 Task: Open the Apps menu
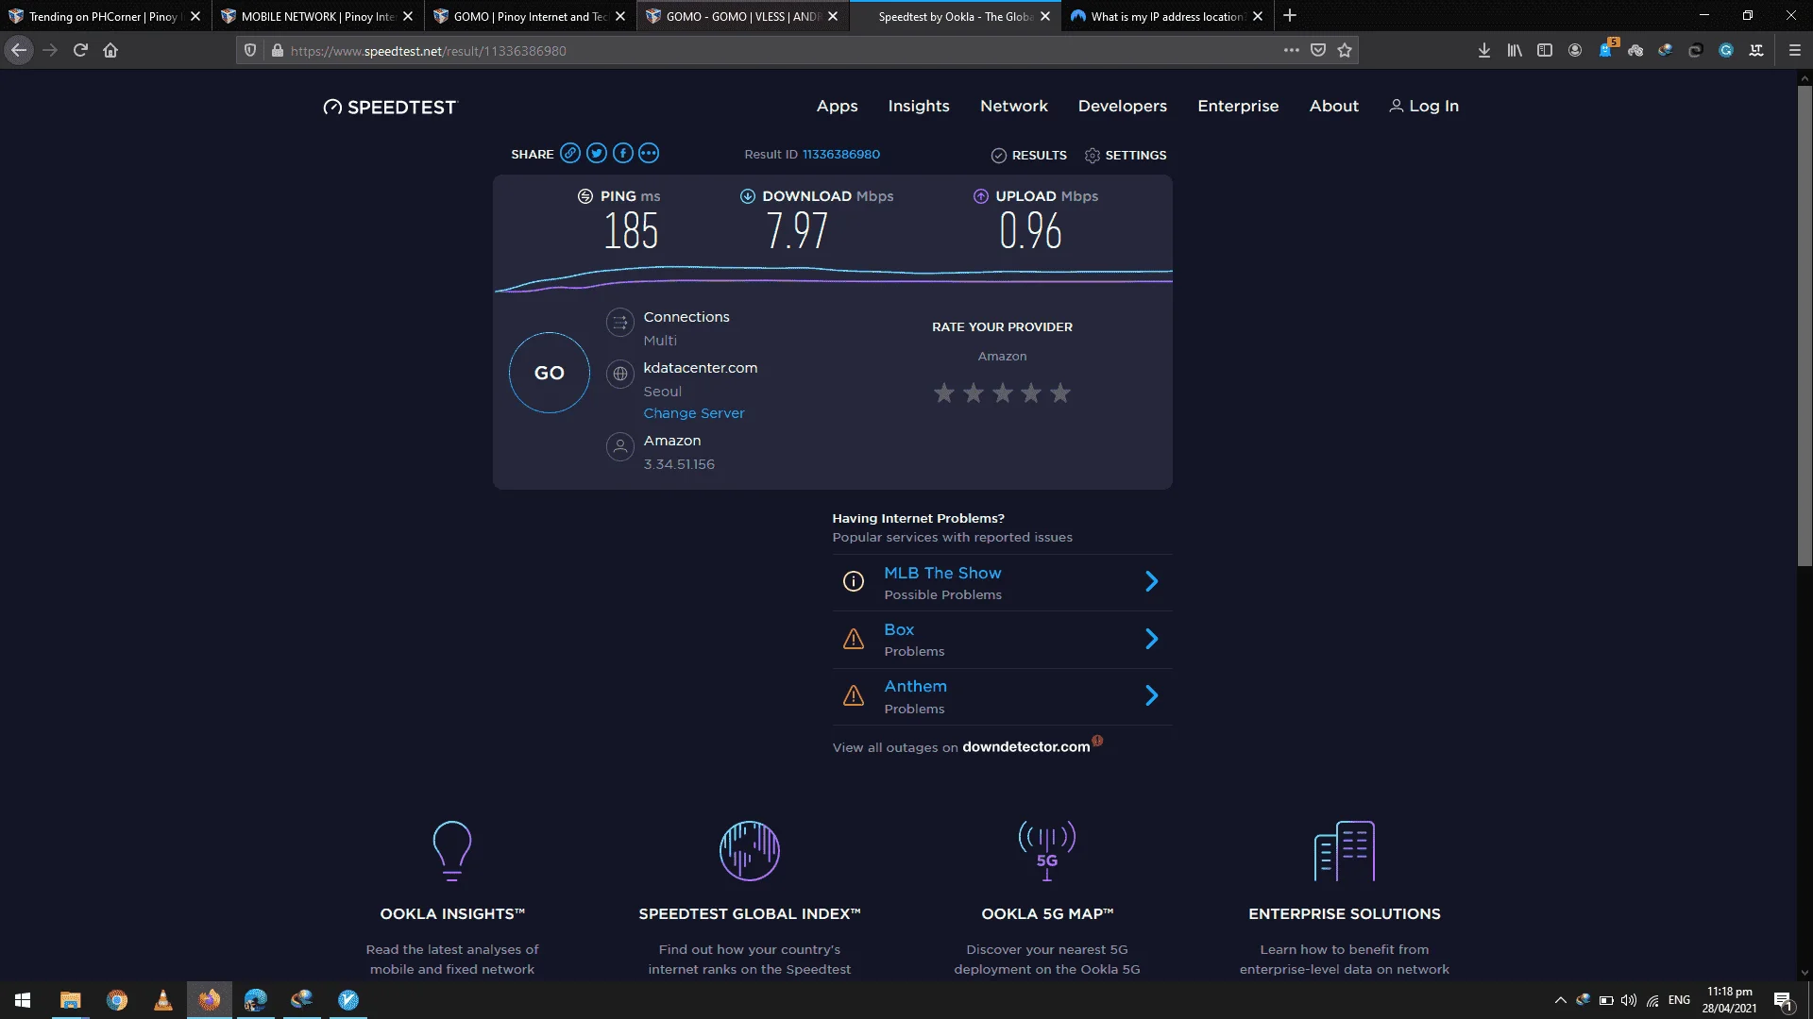[x=837, y=106]
